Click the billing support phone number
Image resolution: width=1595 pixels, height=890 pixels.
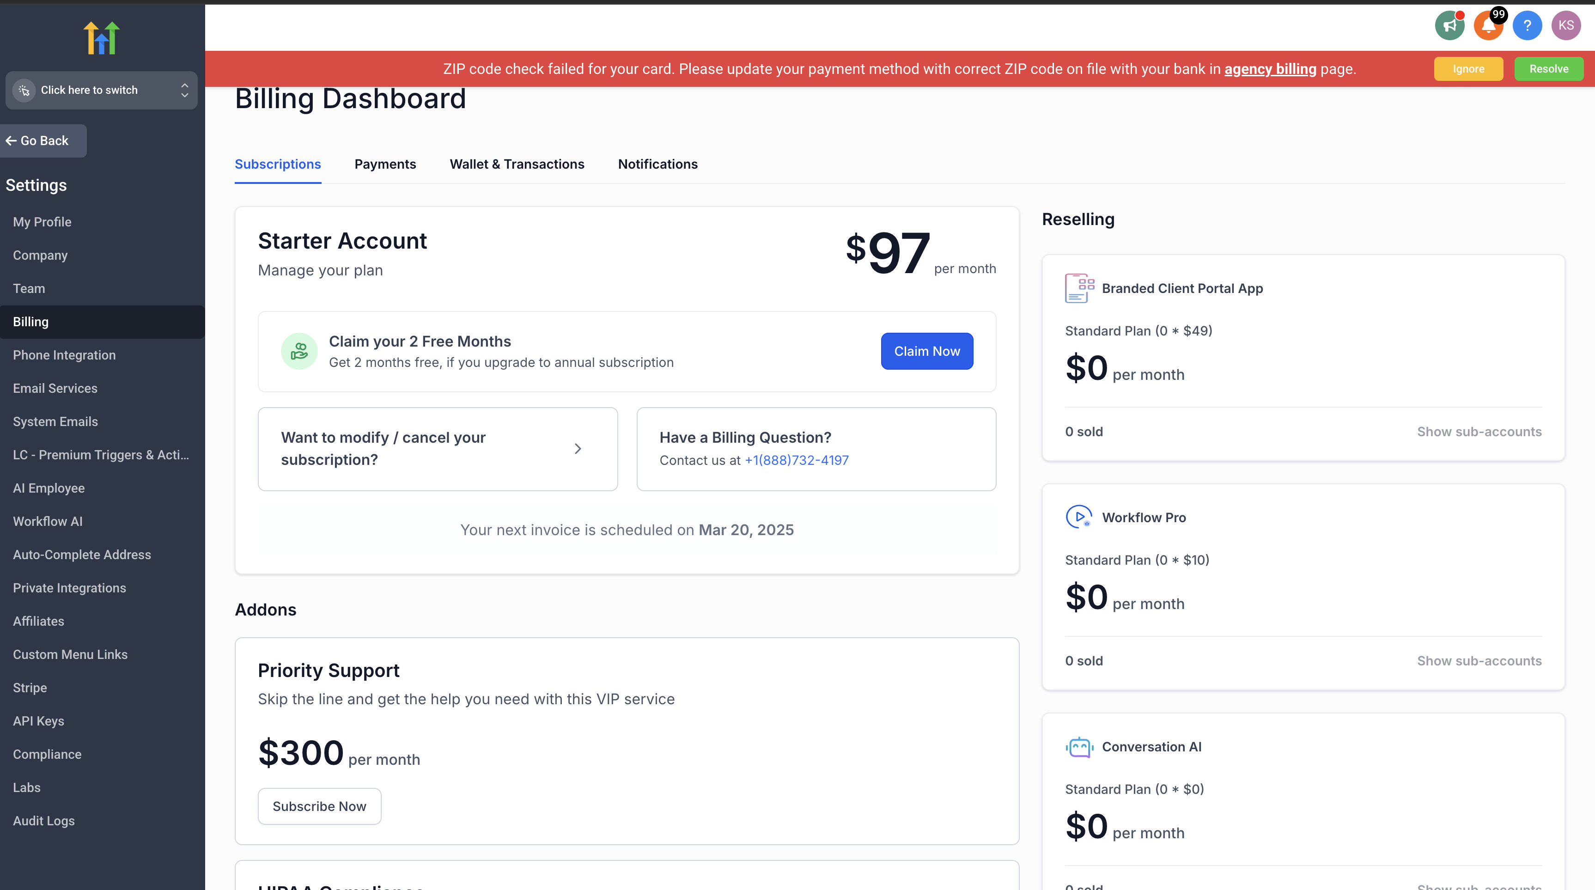(x=796, y=460)
